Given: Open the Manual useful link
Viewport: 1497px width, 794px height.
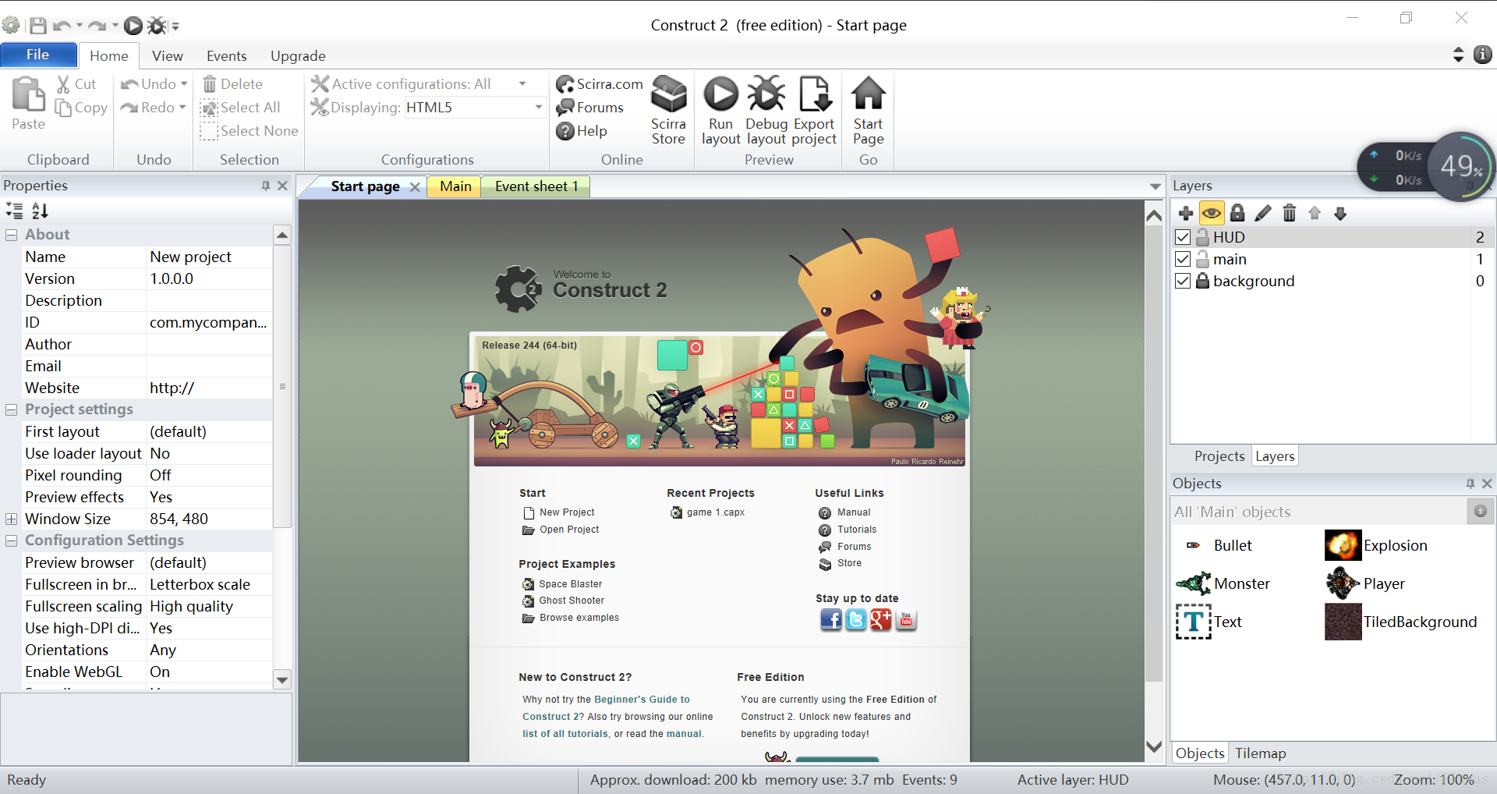Looking at the screenshot, I should pos(845,512).
